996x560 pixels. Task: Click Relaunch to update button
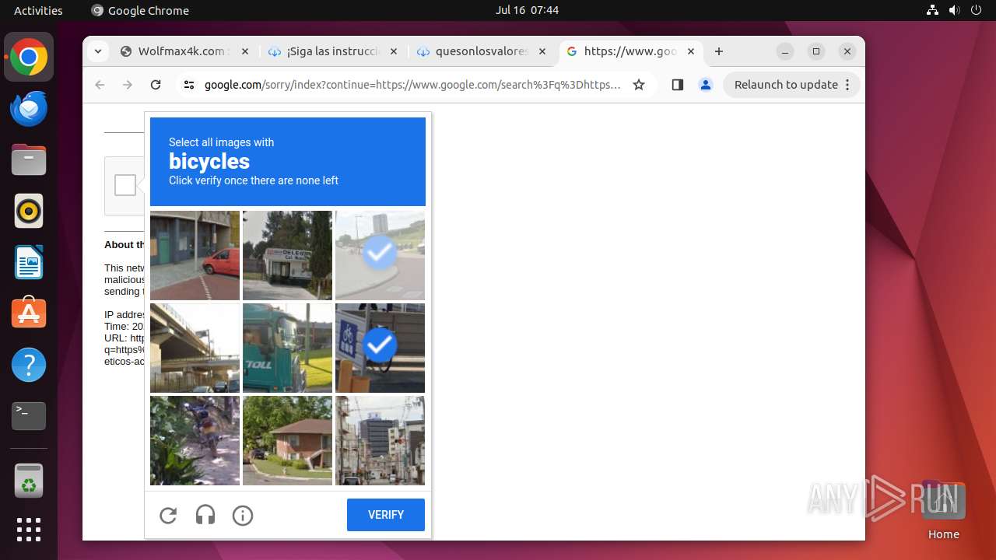click(792, 85)
